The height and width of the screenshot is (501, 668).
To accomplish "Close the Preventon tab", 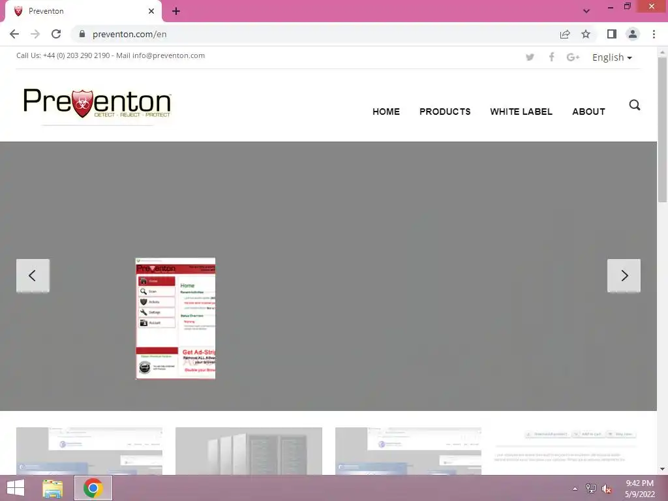I will tap(151, 11).
